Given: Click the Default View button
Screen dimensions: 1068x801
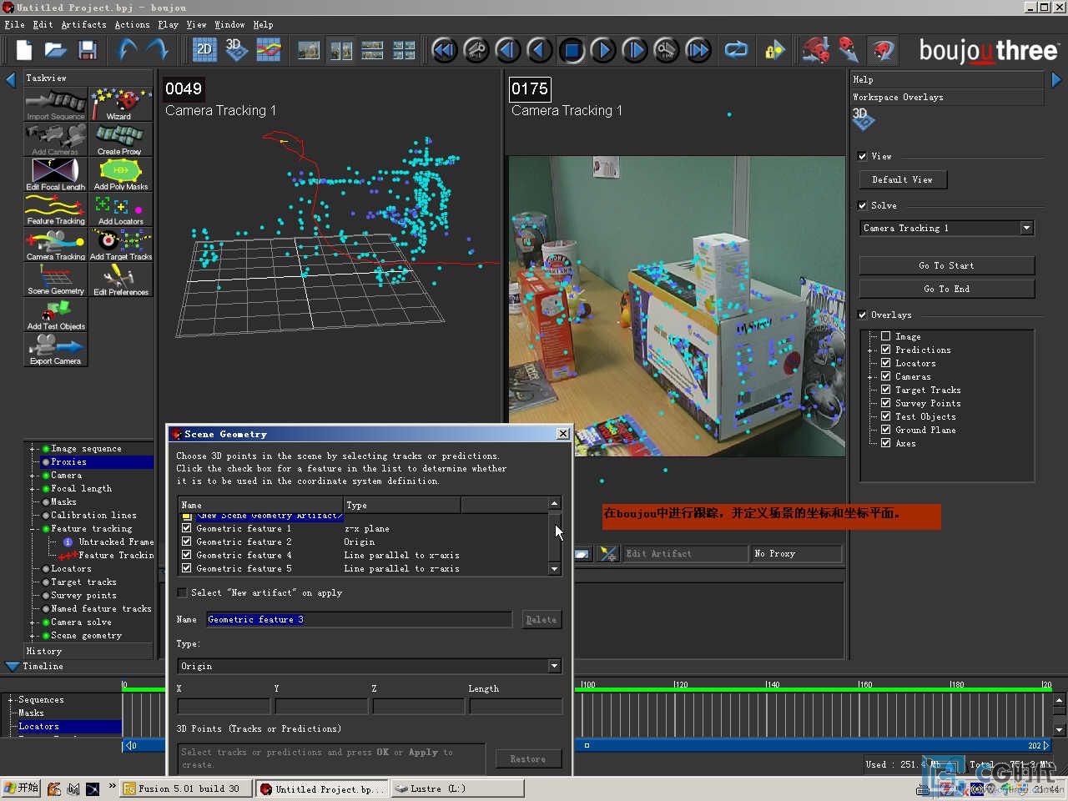Looking at the screenshot, I should click(903, 179).
